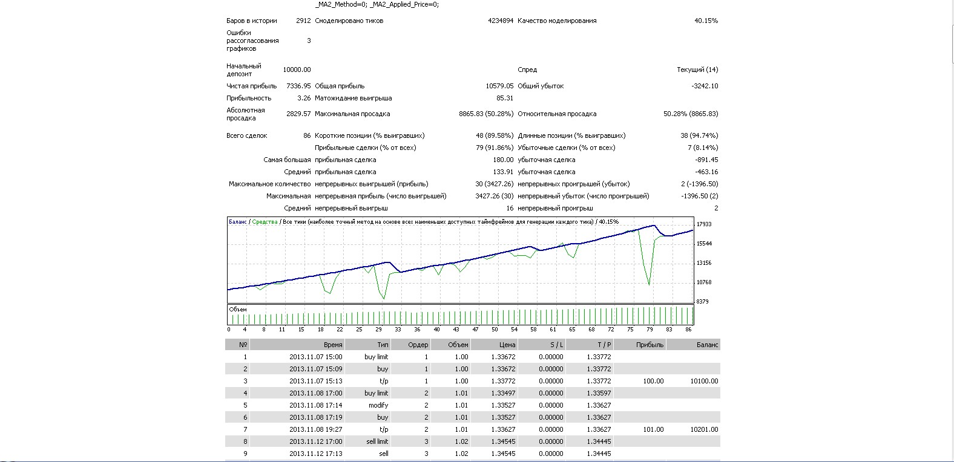Click the "modify" type cell in row 5
The width and height of the screenshot is (954, 462).
[x=378, y=405]
